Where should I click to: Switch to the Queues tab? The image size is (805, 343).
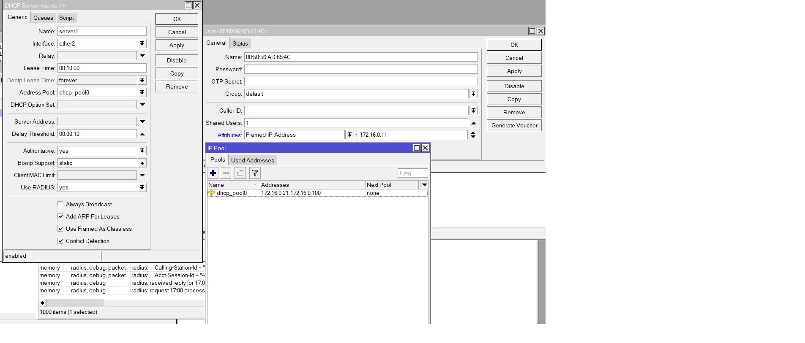43,18
